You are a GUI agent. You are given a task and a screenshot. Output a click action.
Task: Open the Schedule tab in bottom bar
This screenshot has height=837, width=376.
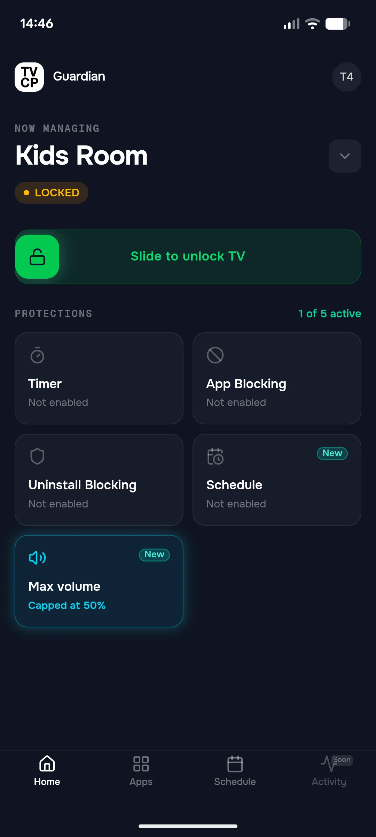[x=235, y=771]
